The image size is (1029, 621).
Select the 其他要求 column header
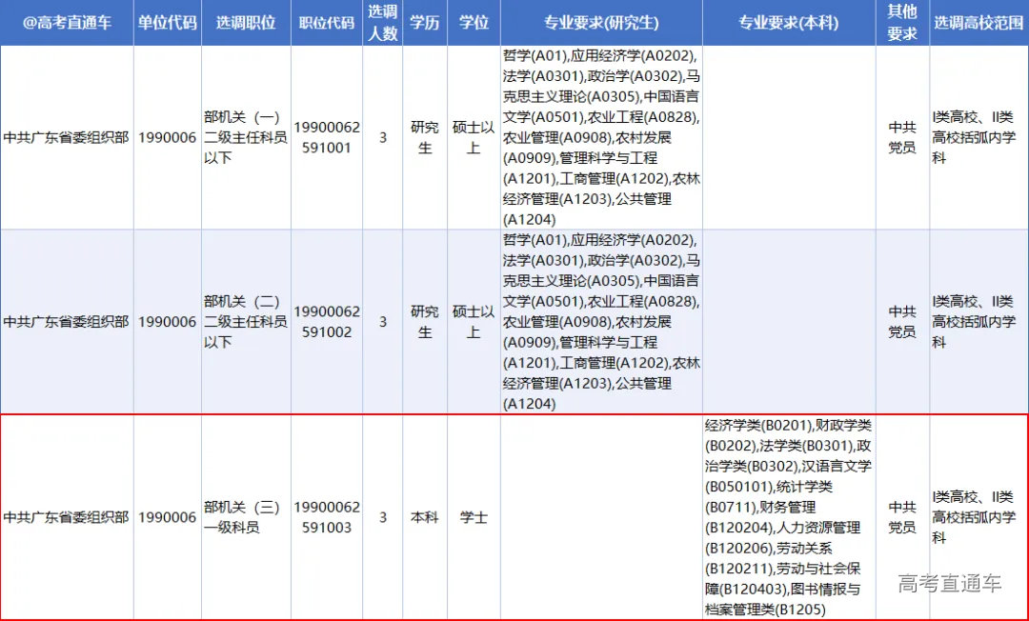[902, 23]
